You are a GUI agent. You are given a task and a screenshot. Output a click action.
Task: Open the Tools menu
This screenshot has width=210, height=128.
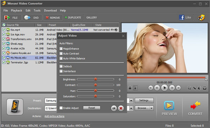pos(37,10)
